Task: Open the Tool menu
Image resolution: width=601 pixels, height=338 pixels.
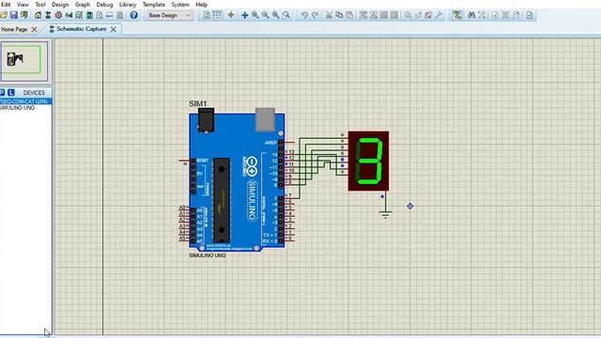Action: (40, 5)
